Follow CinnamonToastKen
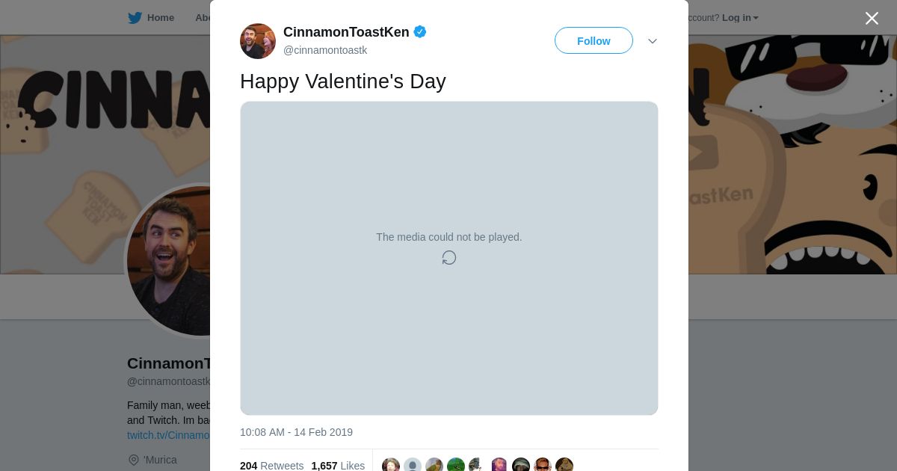897x471 pixels. (x=594, y=41)
